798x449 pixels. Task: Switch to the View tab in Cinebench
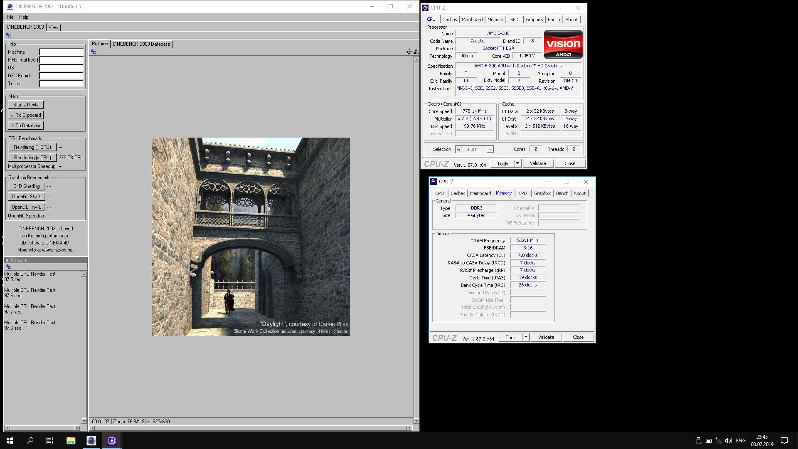pyautogui.click(x=54, y=27)
